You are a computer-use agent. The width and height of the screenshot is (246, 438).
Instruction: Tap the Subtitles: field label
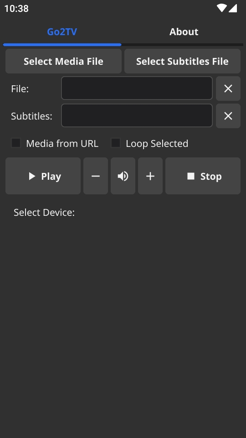(x=31, y=116)
